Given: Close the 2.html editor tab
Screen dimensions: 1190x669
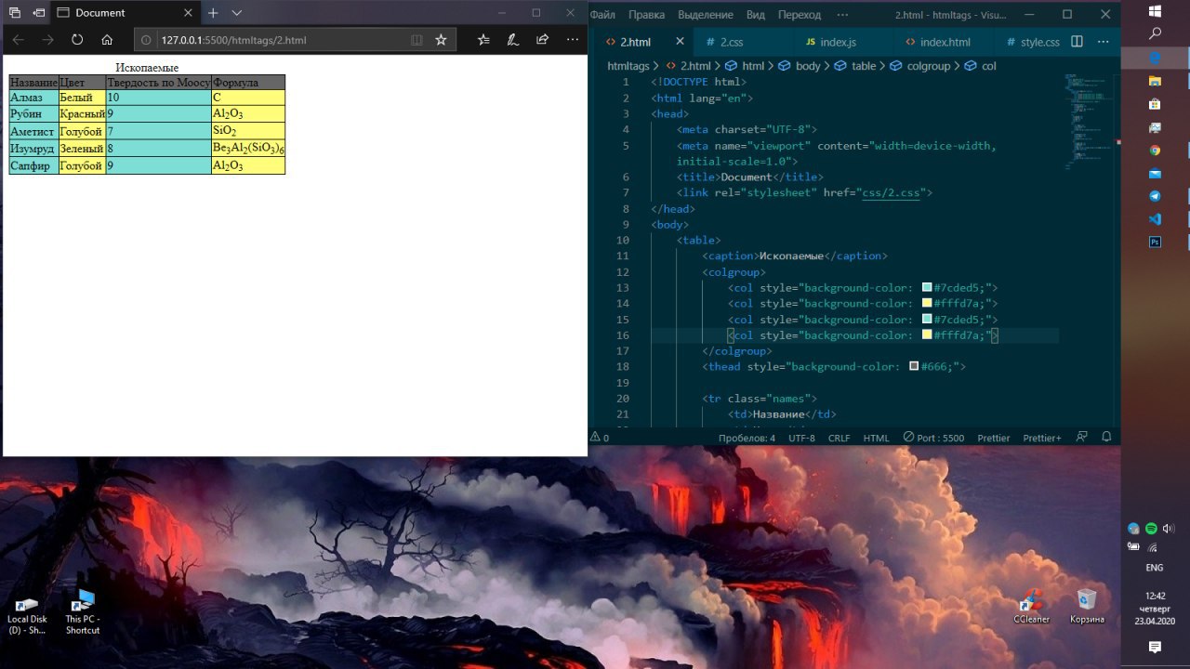Looking at the screenshot, I should click(680, 42).
